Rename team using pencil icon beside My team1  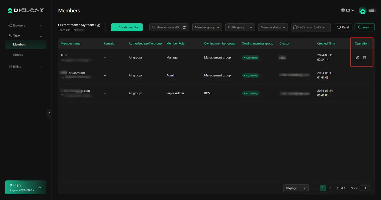pyautogui.click(x=99, y=25)
